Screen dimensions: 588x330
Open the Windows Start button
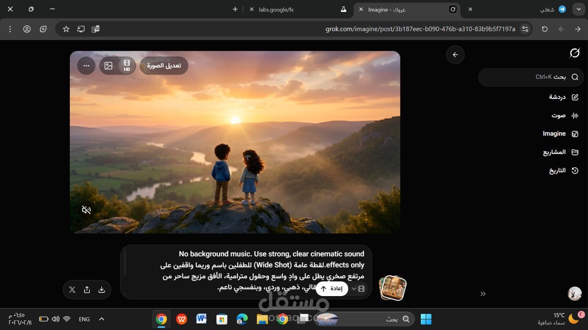tap(426, 319)
